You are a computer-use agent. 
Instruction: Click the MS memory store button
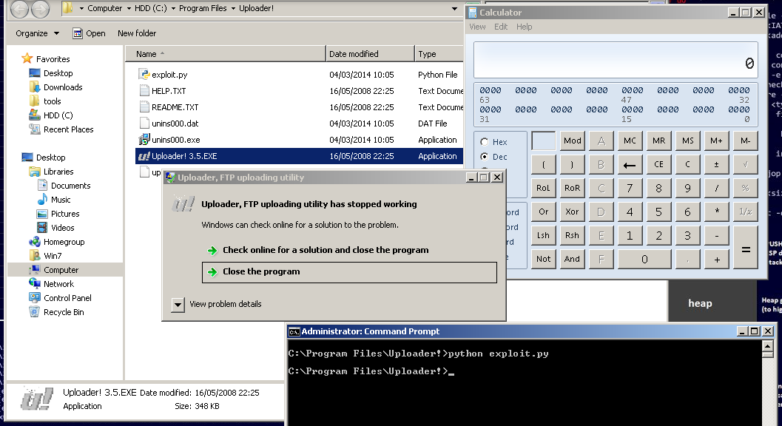688,141
